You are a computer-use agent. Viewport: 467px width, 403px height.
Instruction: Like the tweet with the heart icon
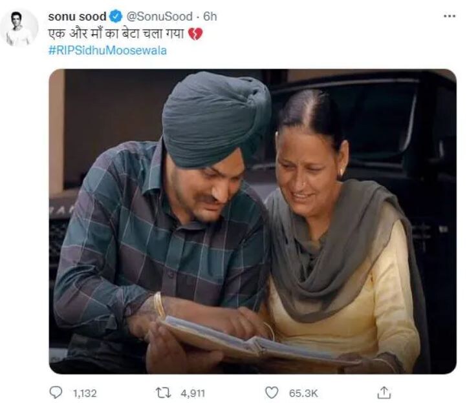click(x=272, y=393)
